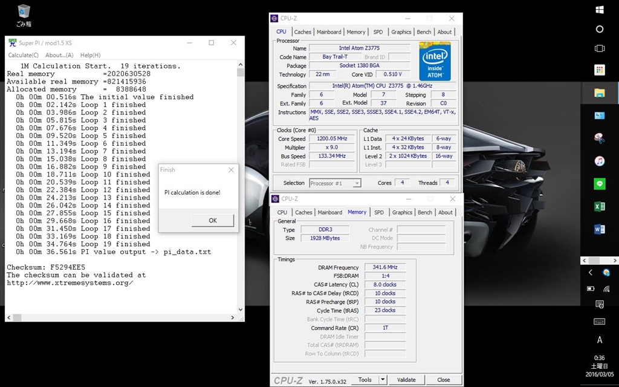Expand the Tools dropdown arrow
The width and height of the screenshot is (619, 387).
(x=382, y=380)
